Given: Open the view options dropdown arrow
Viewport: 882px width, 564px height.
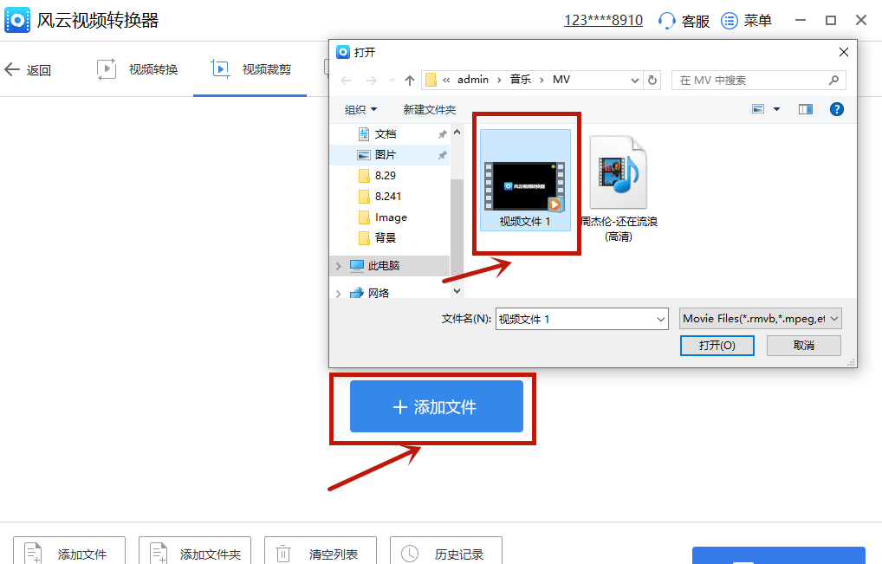Looking at the screenshot, I should point(777,109).
